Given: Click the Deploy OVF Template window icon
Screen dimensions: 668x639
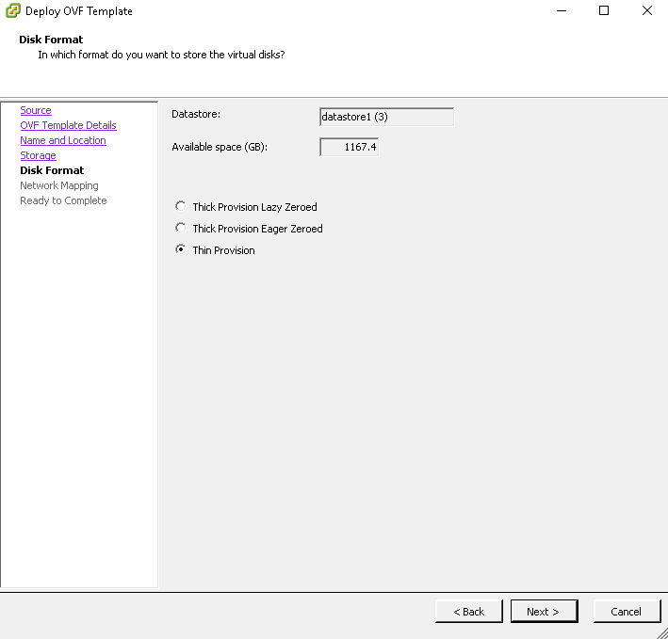Looking at the screenshot, I should tap(13, 10).
